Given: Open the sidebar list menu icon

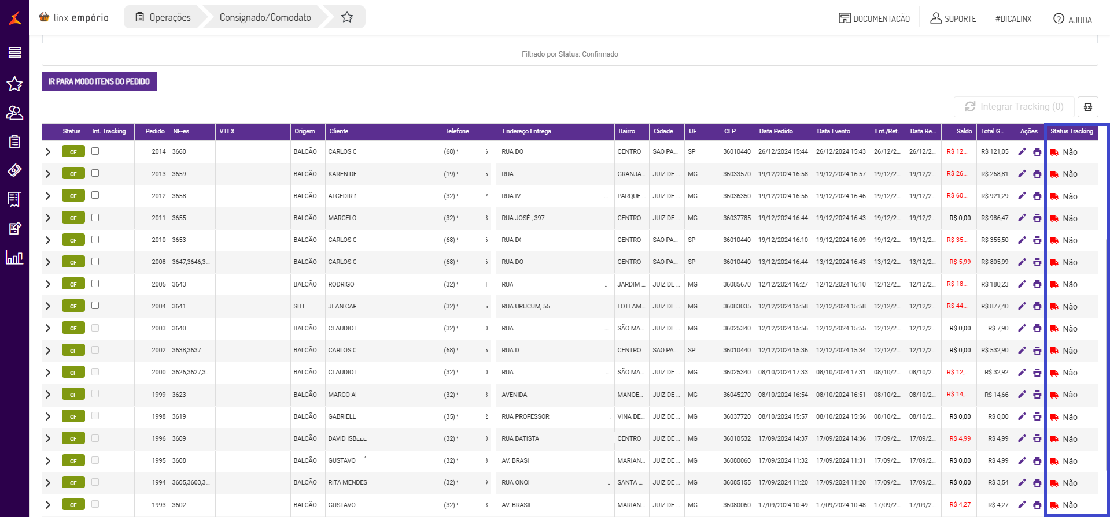Looking at the screenshot, I should [x=14, y=53].
